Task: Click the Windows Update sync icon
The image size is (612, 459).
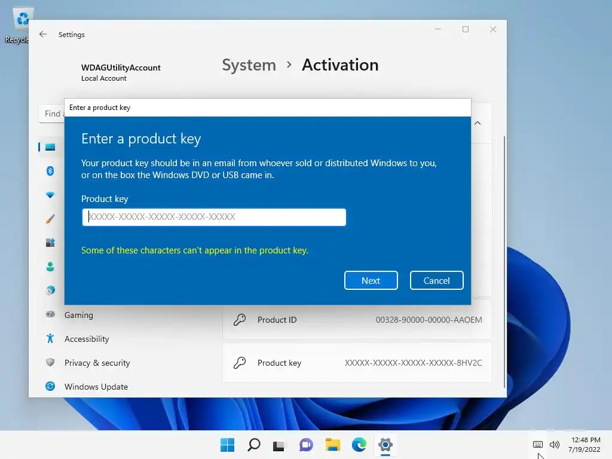Action: click(50, 386)
